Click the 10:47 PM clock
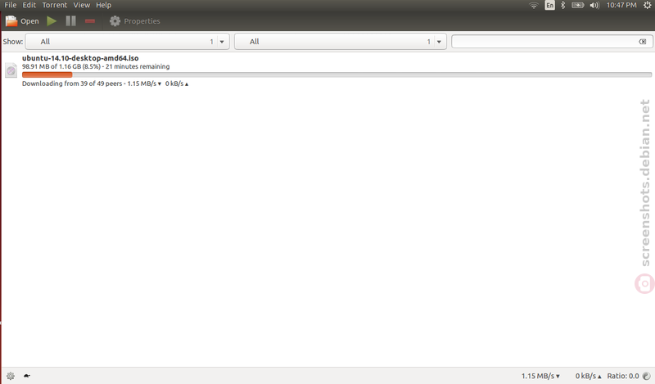This screenshot has width=655, height=384. (621, 5)
